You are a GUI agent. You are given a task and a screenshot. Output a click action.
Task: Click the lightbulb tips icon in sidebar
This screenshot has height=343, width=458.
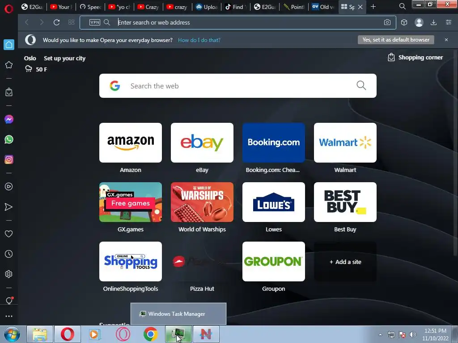[x=9, y=301]
